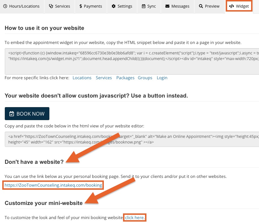Click the calendar-check icon in BOOK NOW
Screen dimensions: 259x223
[12, 114]
